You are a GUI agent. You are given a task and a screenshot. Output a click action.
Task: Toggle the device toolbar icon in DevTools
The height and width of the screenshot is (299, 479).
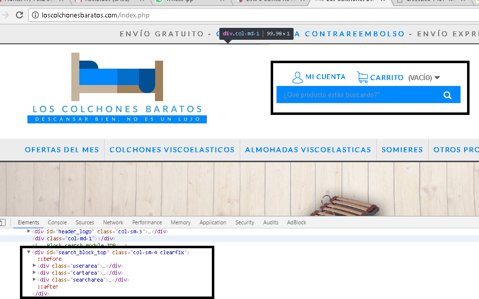point(2,222)
